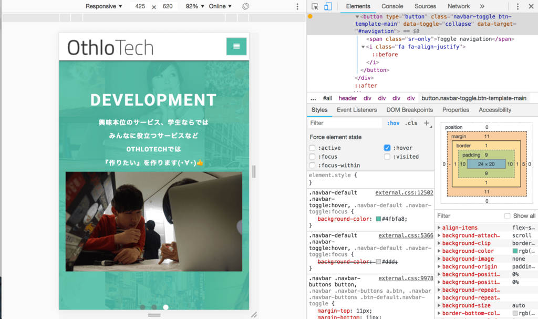The width and height of the screenshot is (538, 319).
Task: Check the :visited state checkbox
Action: point(387,157)
